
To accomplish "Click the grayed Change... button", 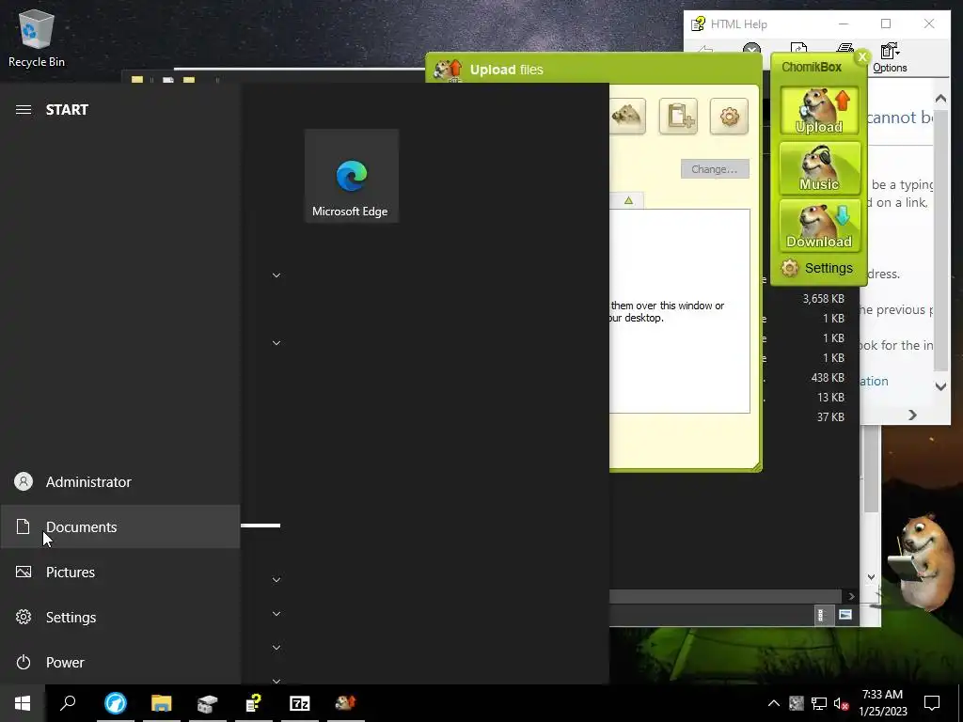I will pos(715,169).
